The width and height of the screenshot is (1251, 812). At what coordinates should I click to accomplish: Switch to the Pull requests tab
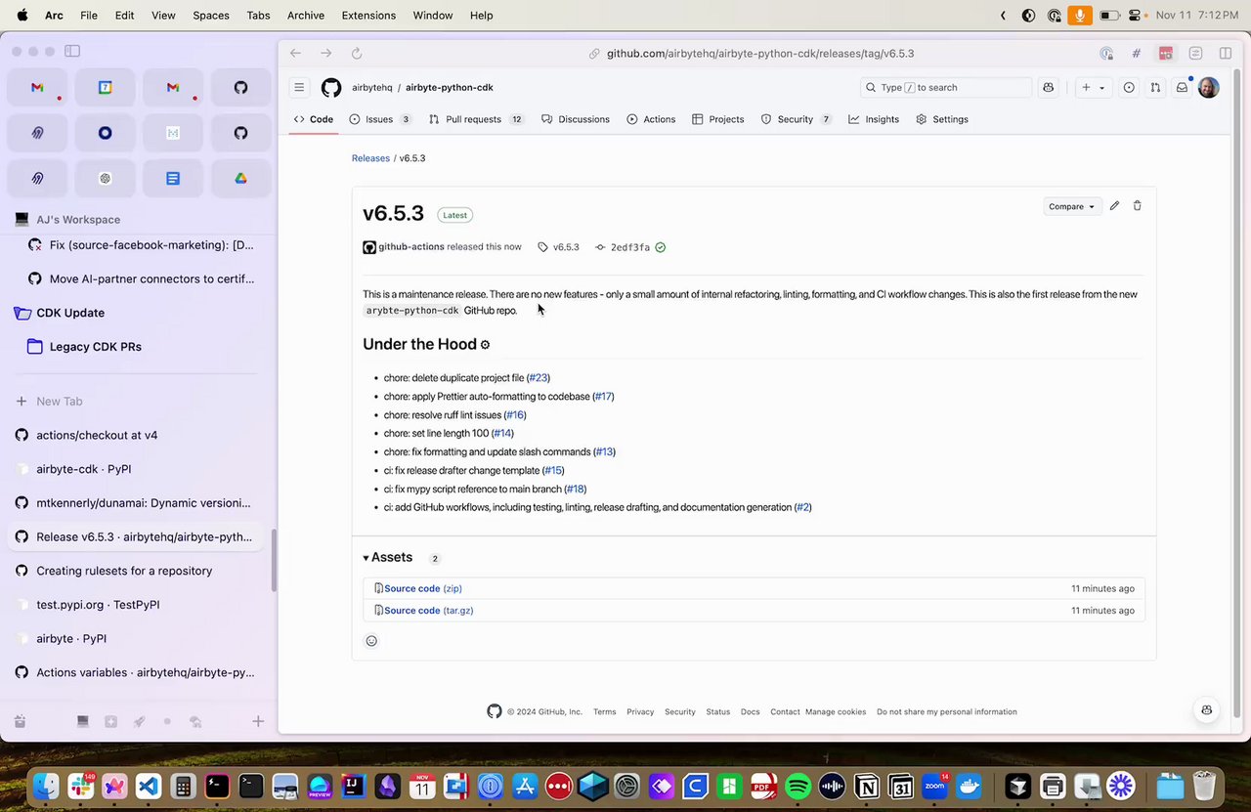pyautogui.click(x=477, y=119)
